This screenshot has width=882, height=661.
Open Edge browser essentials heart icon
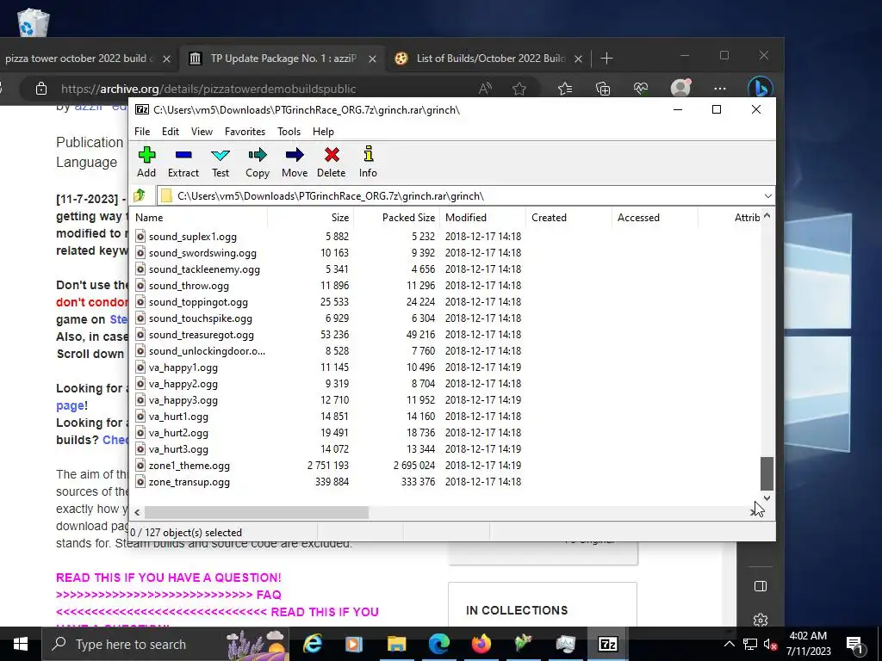pos(641,89)
